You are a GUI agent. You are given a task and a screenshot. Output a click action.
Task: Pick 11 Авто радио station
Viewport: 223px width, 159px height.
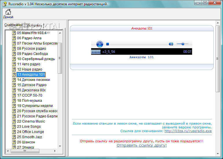point(29,64)
